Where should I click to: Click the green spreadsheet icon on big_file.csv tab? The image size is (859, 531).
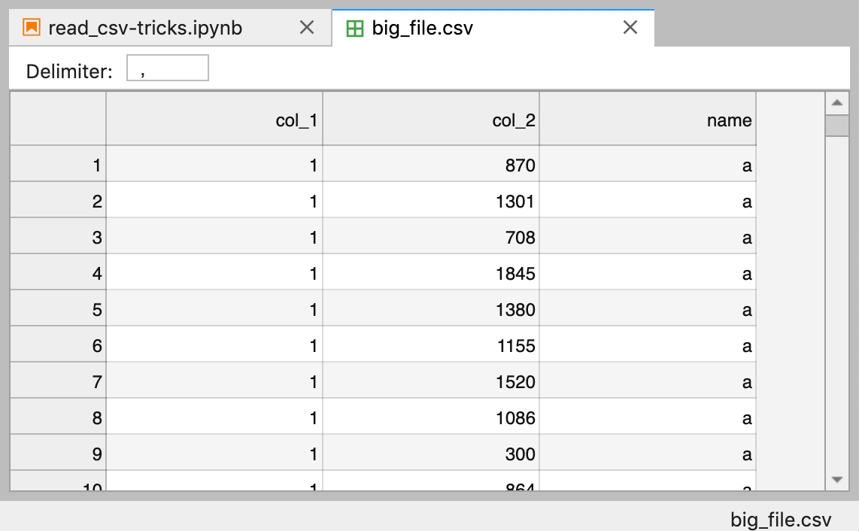pos(356,27)
